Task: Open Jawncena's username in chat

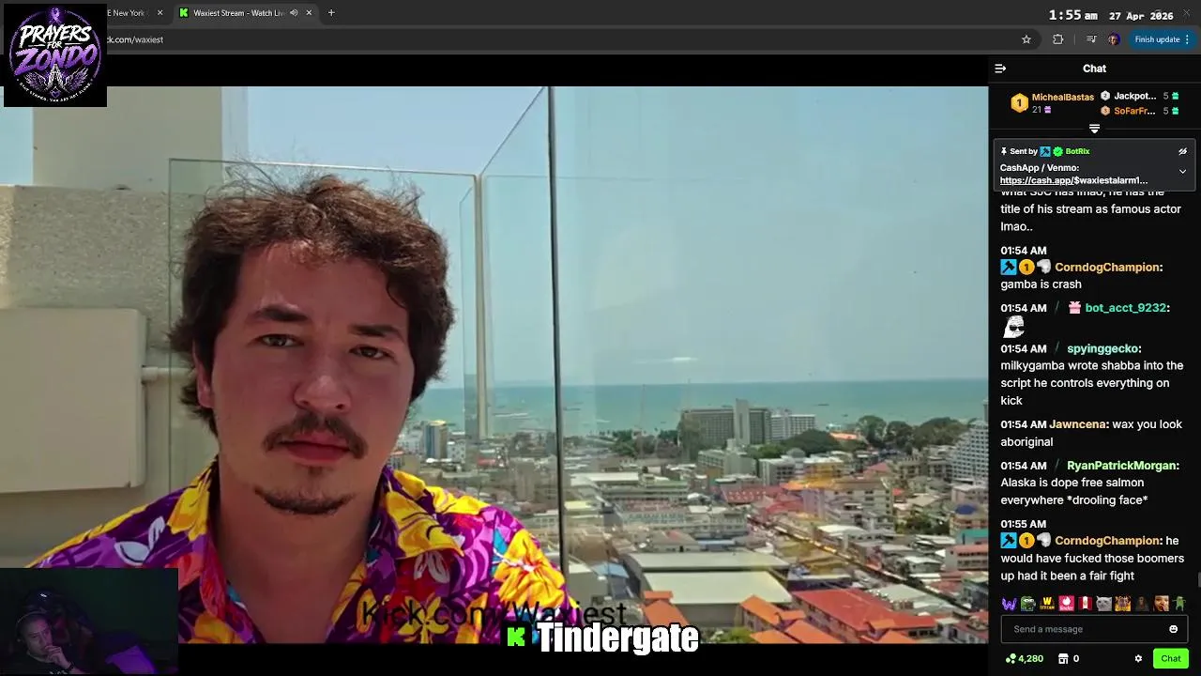Action: coord(1077,424)
